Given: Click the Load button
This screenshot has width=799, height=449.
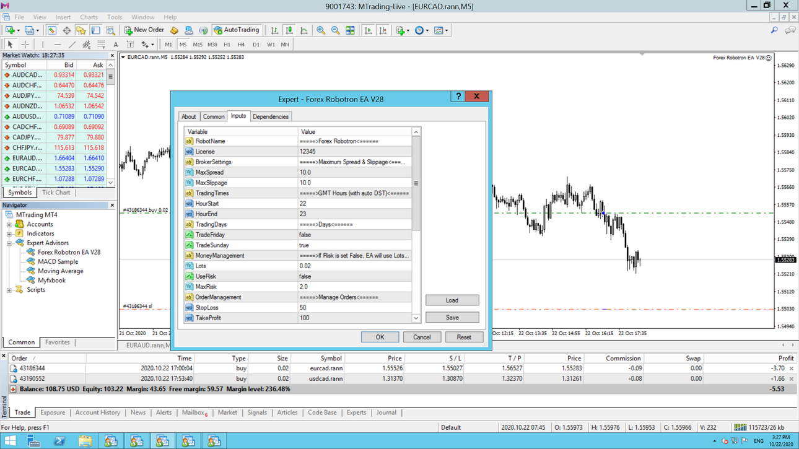Looking at the screenshot, I should pos(452,300).
